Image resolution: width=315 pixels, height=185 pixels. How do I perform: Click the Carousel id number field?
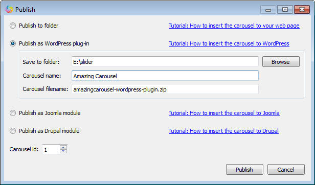tap(51, 149)
